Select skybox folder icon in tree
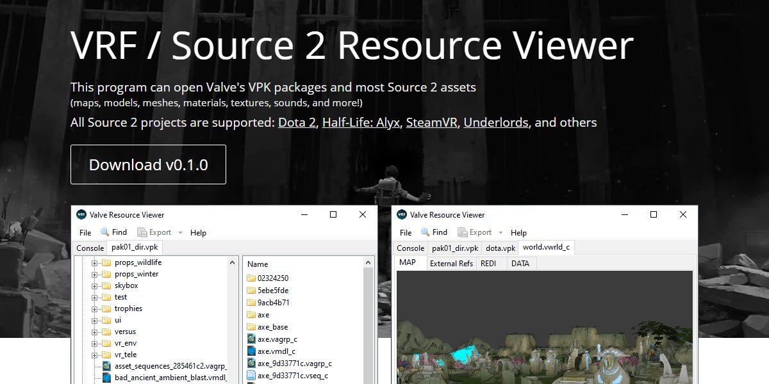Screen dimensions: 769x384 click(x=106, y=285)
